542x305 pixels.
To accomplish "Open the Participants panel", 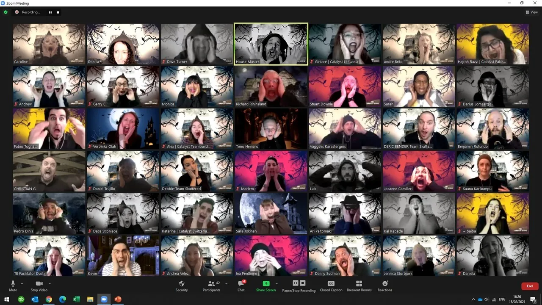I will tap(211, 286).
